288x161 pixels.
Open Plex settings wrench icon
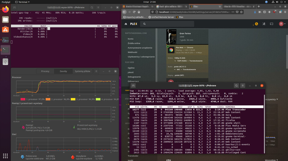263,24
